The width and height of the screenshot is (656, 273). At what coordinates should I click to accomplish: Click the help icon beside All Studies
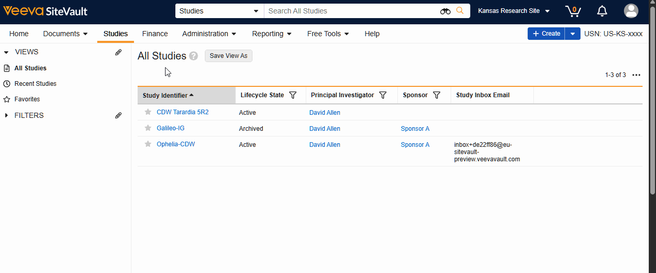[193, 56]
